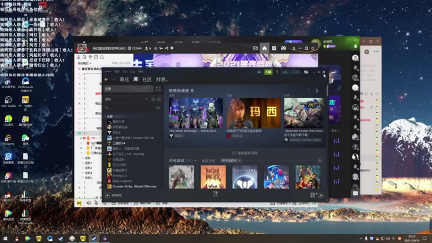This screenshot has height=243, width=432.
Task: Click Steam icon in the taskbar
Action: pyautogui.click(x=93, y=238)
